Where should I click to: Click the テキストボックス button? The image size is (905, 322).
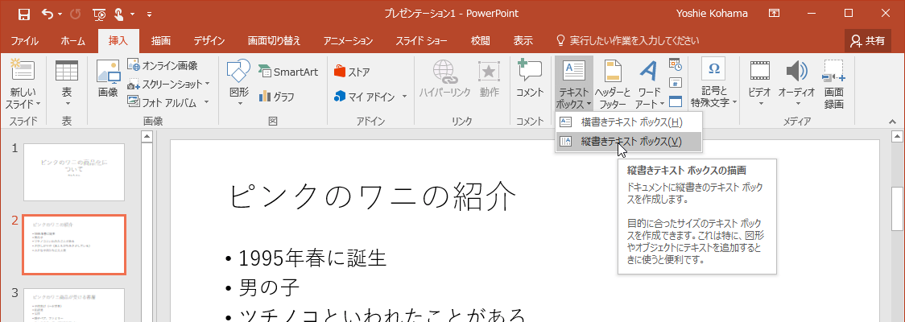coord(574,84)
